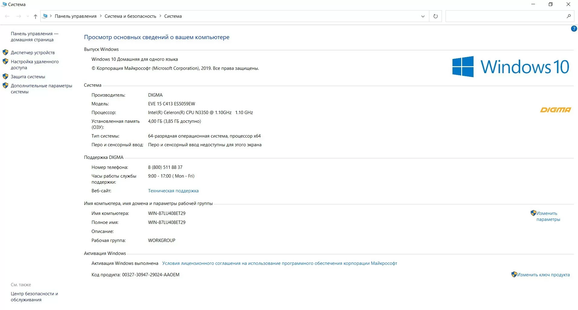Image resolution: width=578 pixels, height=310 pixels.
Task: Click shield icon next to Изменить ключ продукта
Action: click(514, 274)
